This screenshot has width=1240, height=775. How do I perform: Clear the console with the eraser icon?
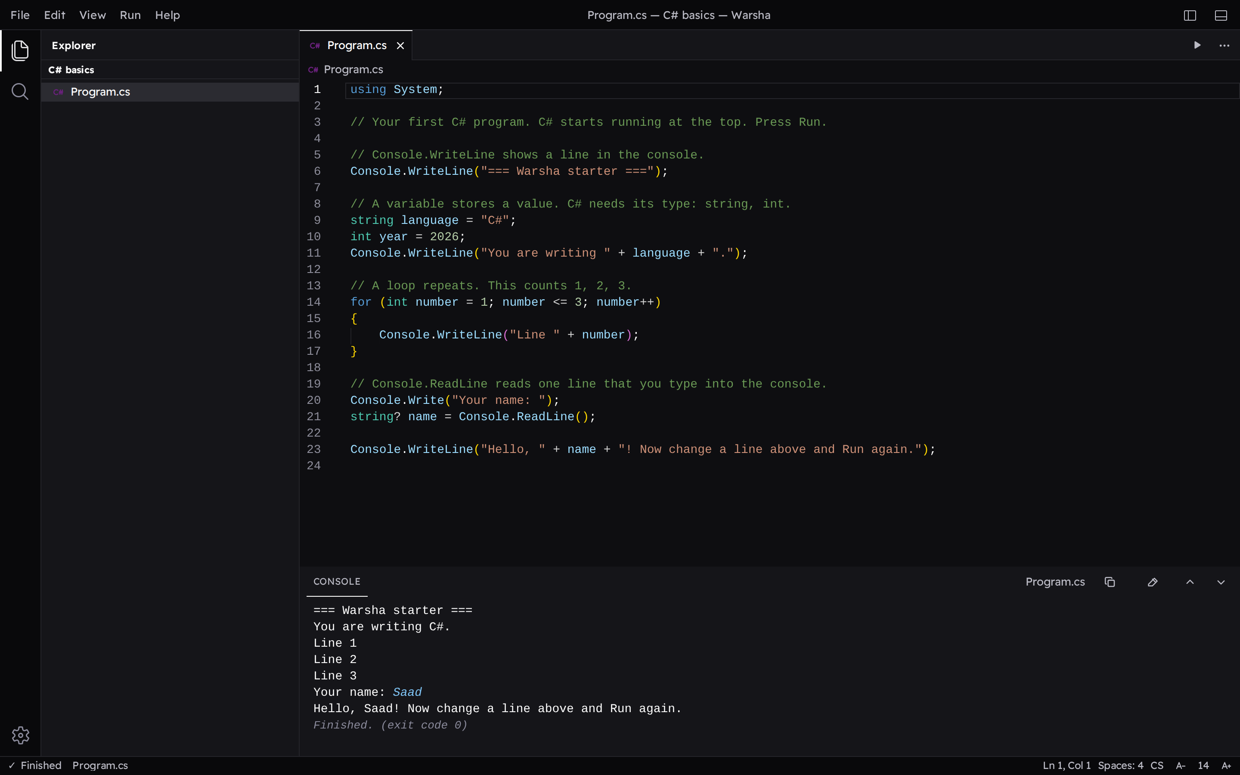1152,582
